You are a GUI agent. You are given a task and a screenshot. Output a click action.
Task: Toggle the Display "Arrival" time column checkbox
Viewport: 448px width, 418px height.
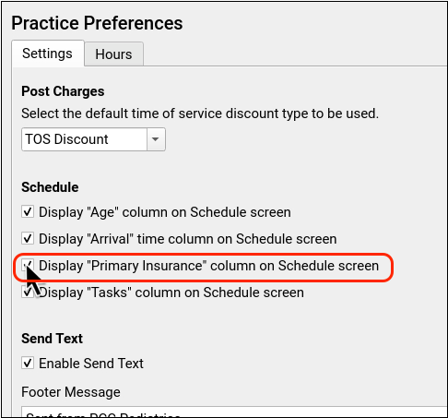(x=28, y=238)
